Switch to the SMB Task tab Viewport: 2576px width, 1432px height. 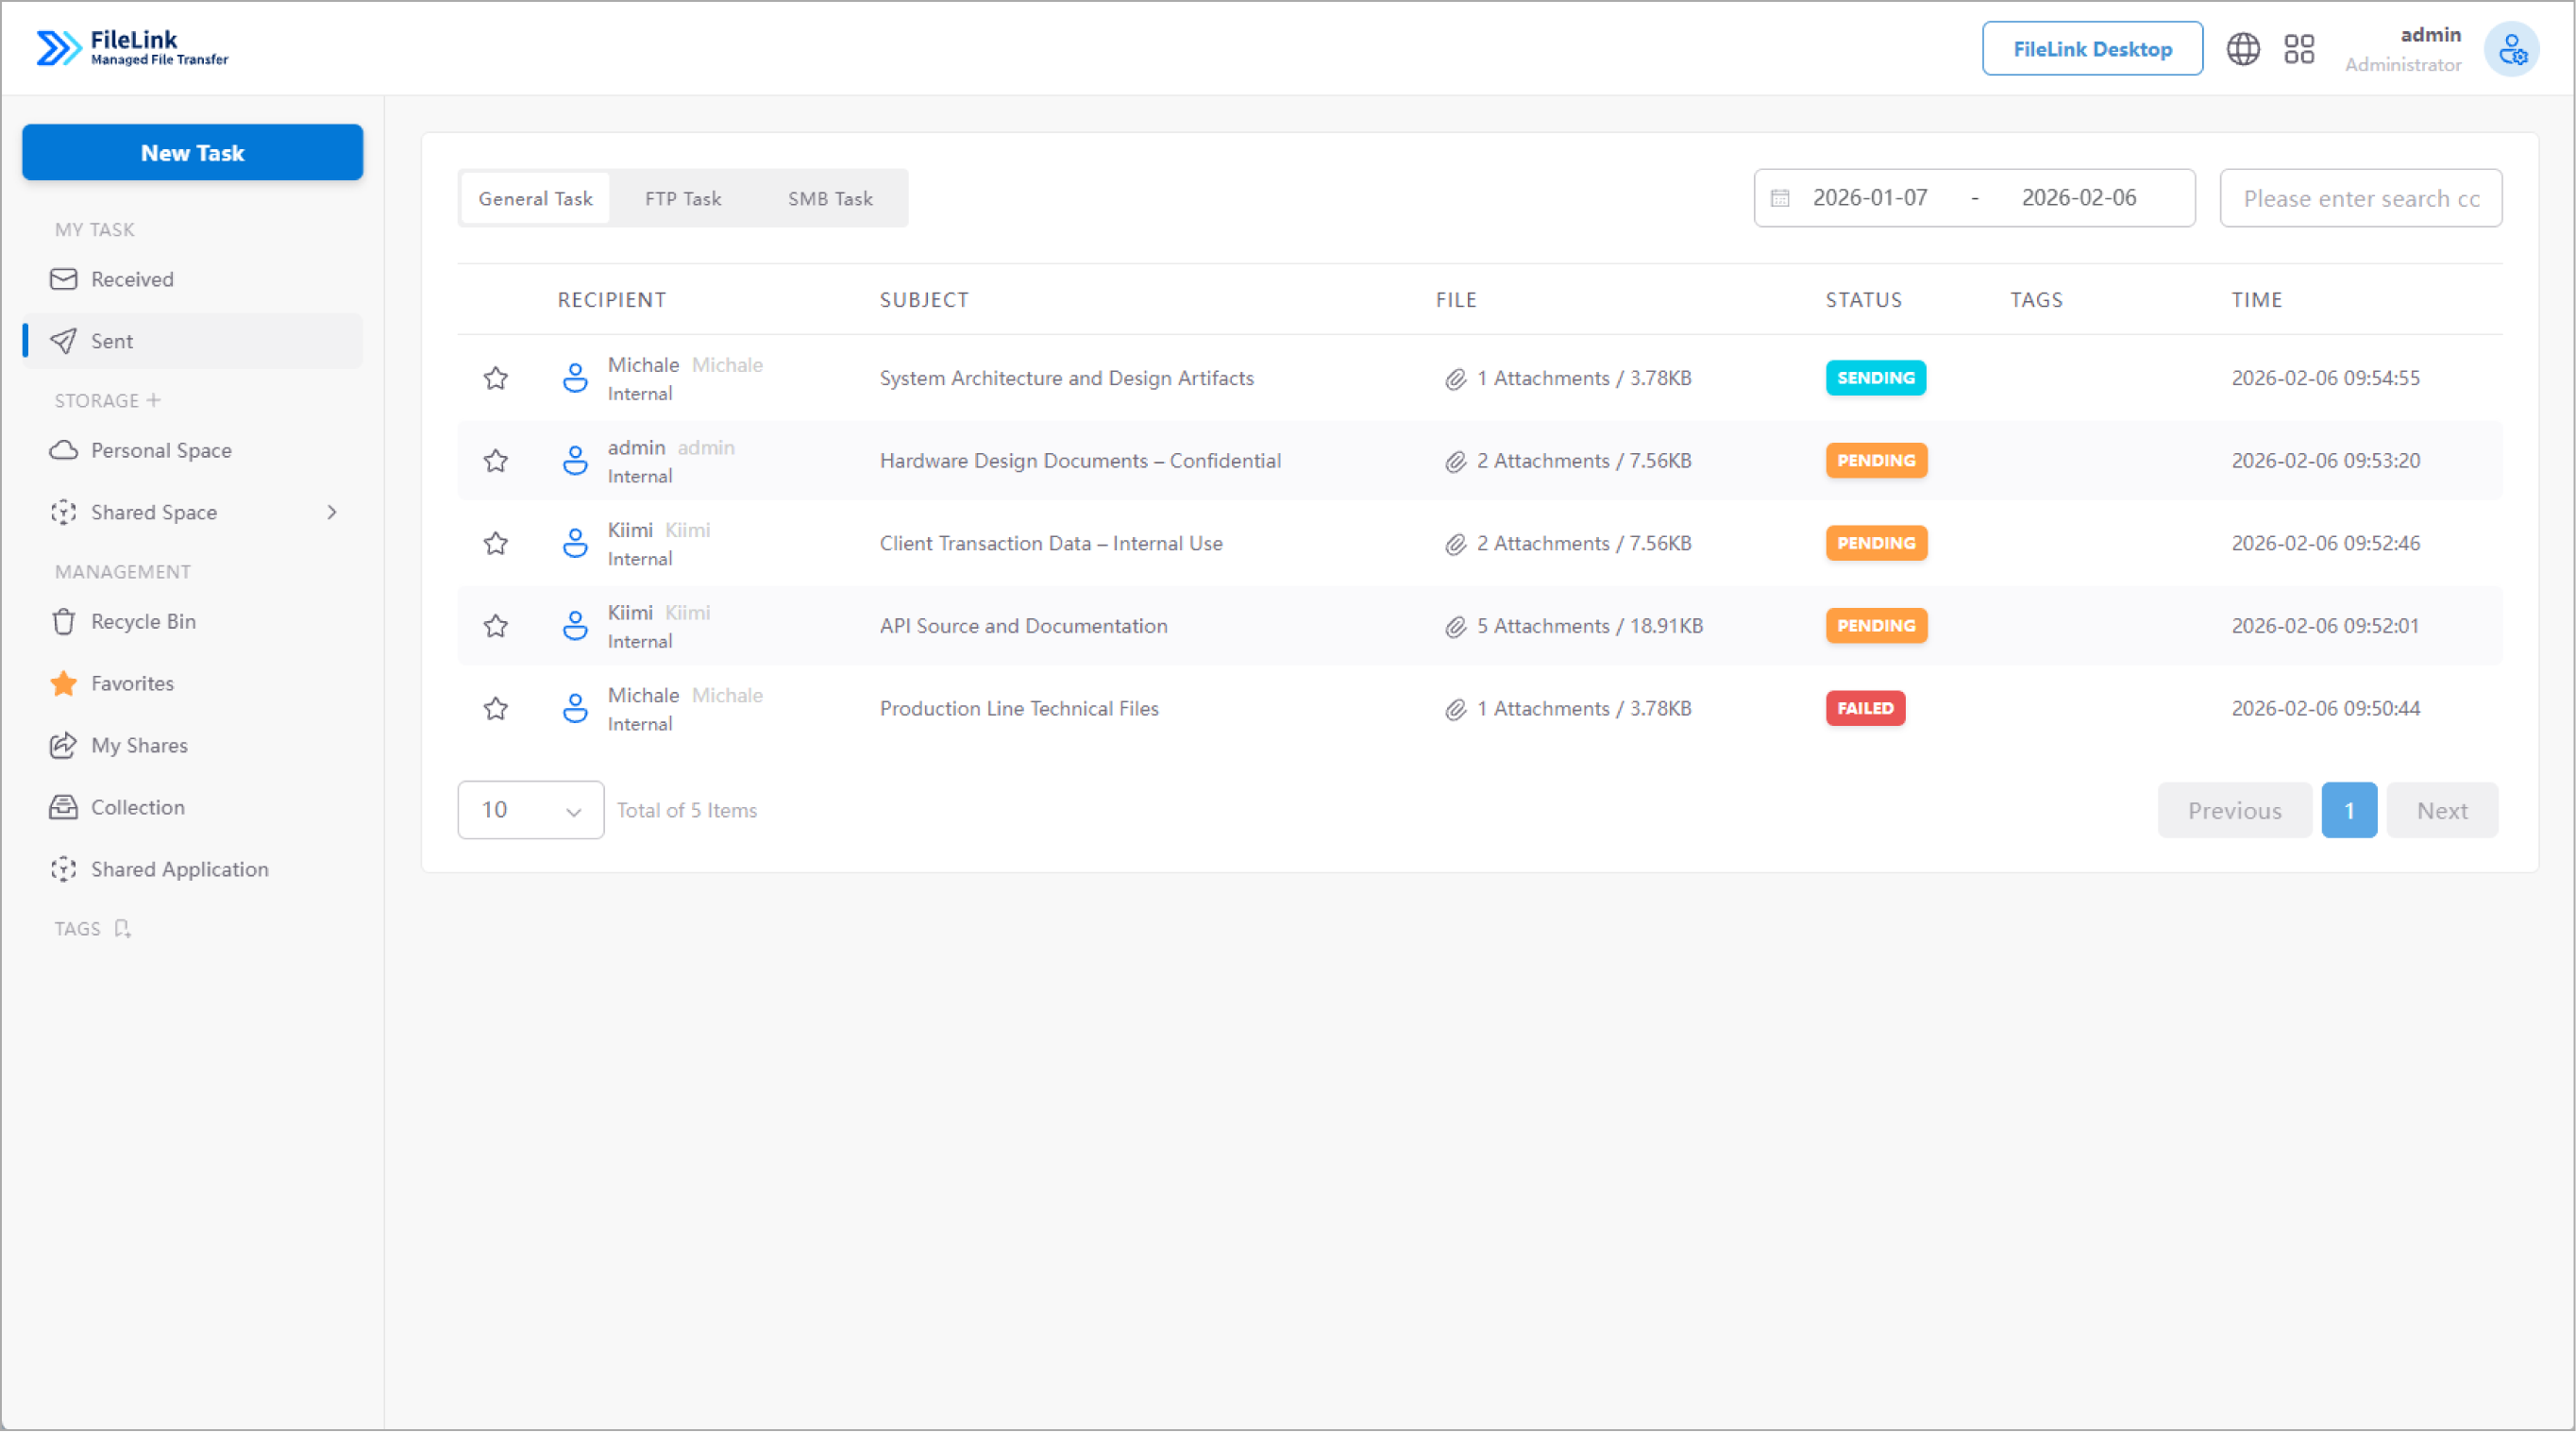[x=830, y=198]
